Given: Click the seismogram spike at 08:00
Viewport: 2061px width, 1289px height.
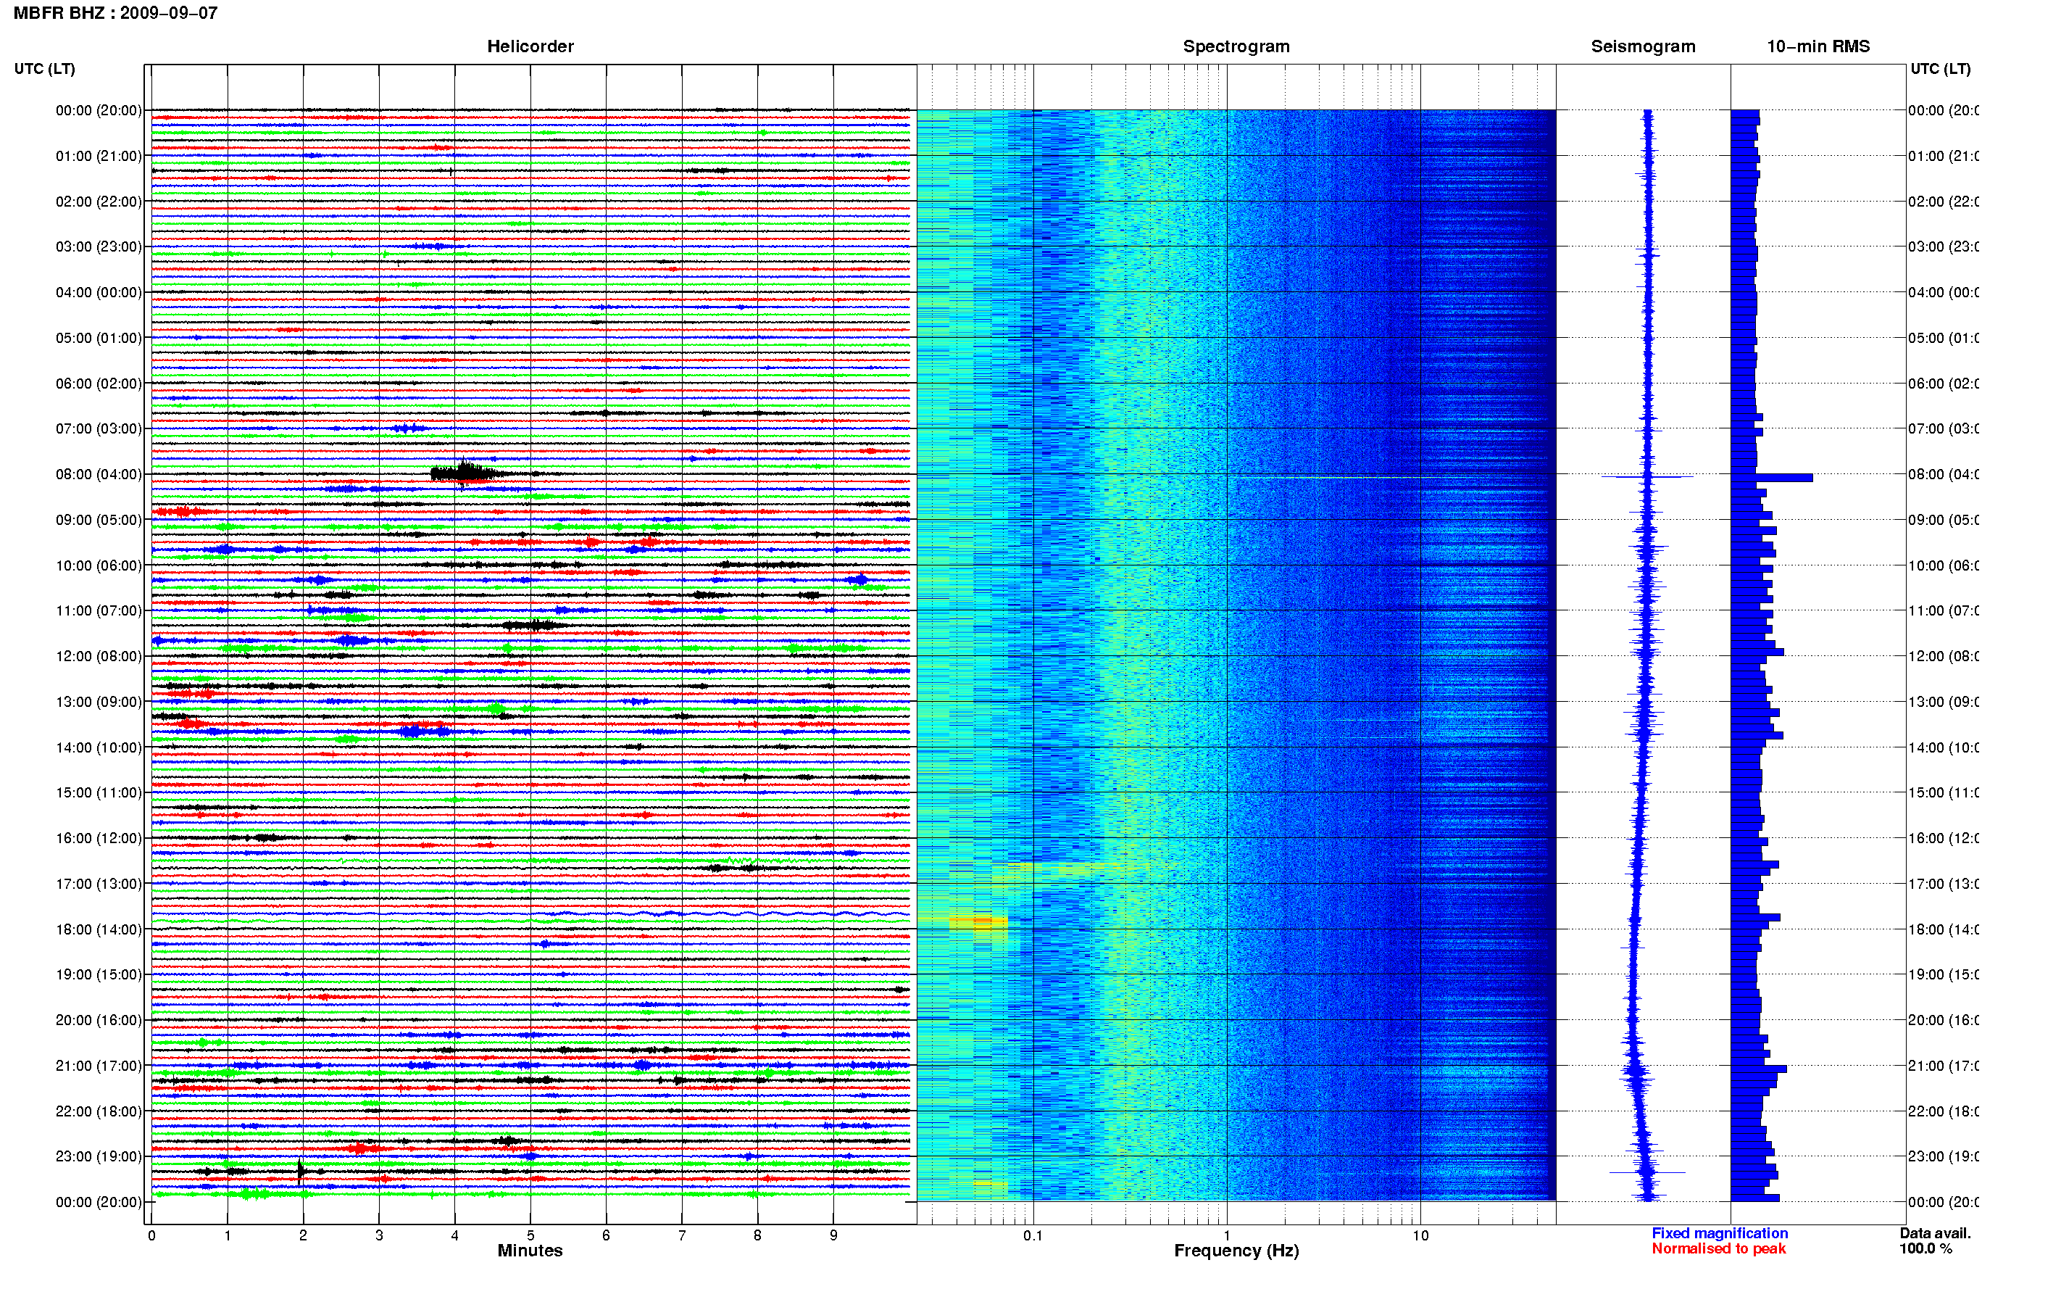Looking at the screenshot, I should [1647, 476].
